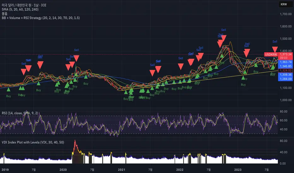Screen dimensions: 294x173
Task: Click the 2022 label on the time axis
Action: tap(179, 170)
